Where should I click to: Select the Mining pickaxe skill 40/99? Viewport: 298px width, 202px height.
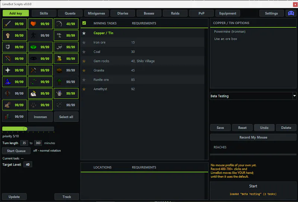(66, 24)
